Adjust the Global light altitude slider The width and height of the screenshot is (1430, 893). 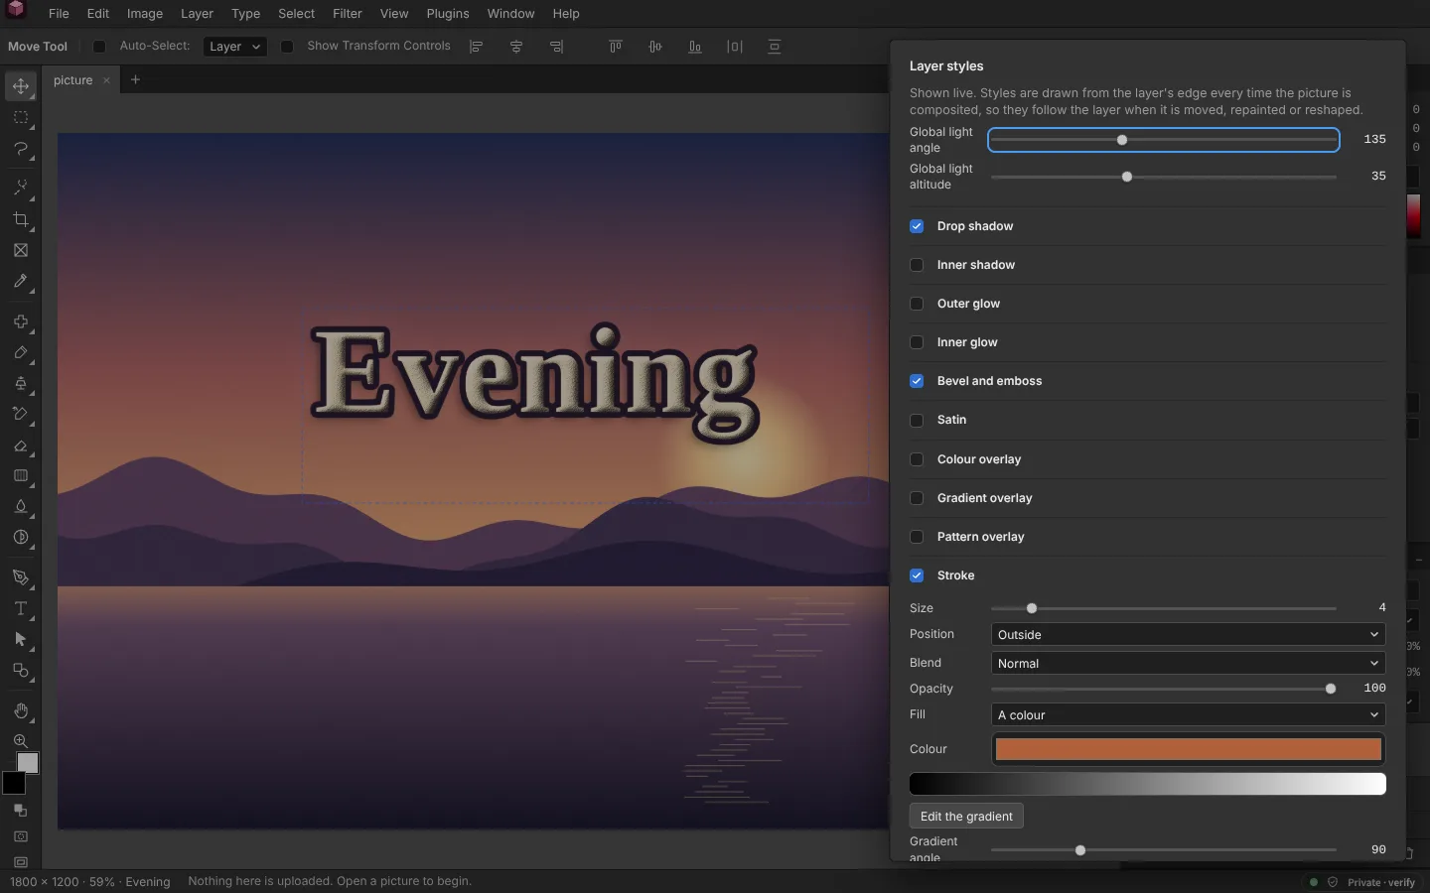1164,177
